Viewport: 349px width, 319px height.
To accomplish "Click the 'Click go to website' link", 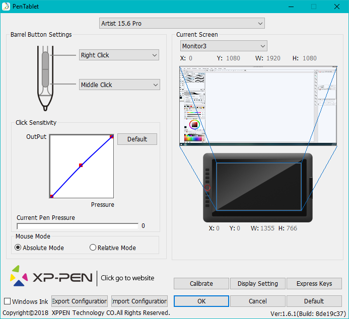I will (x=127, y=278).
